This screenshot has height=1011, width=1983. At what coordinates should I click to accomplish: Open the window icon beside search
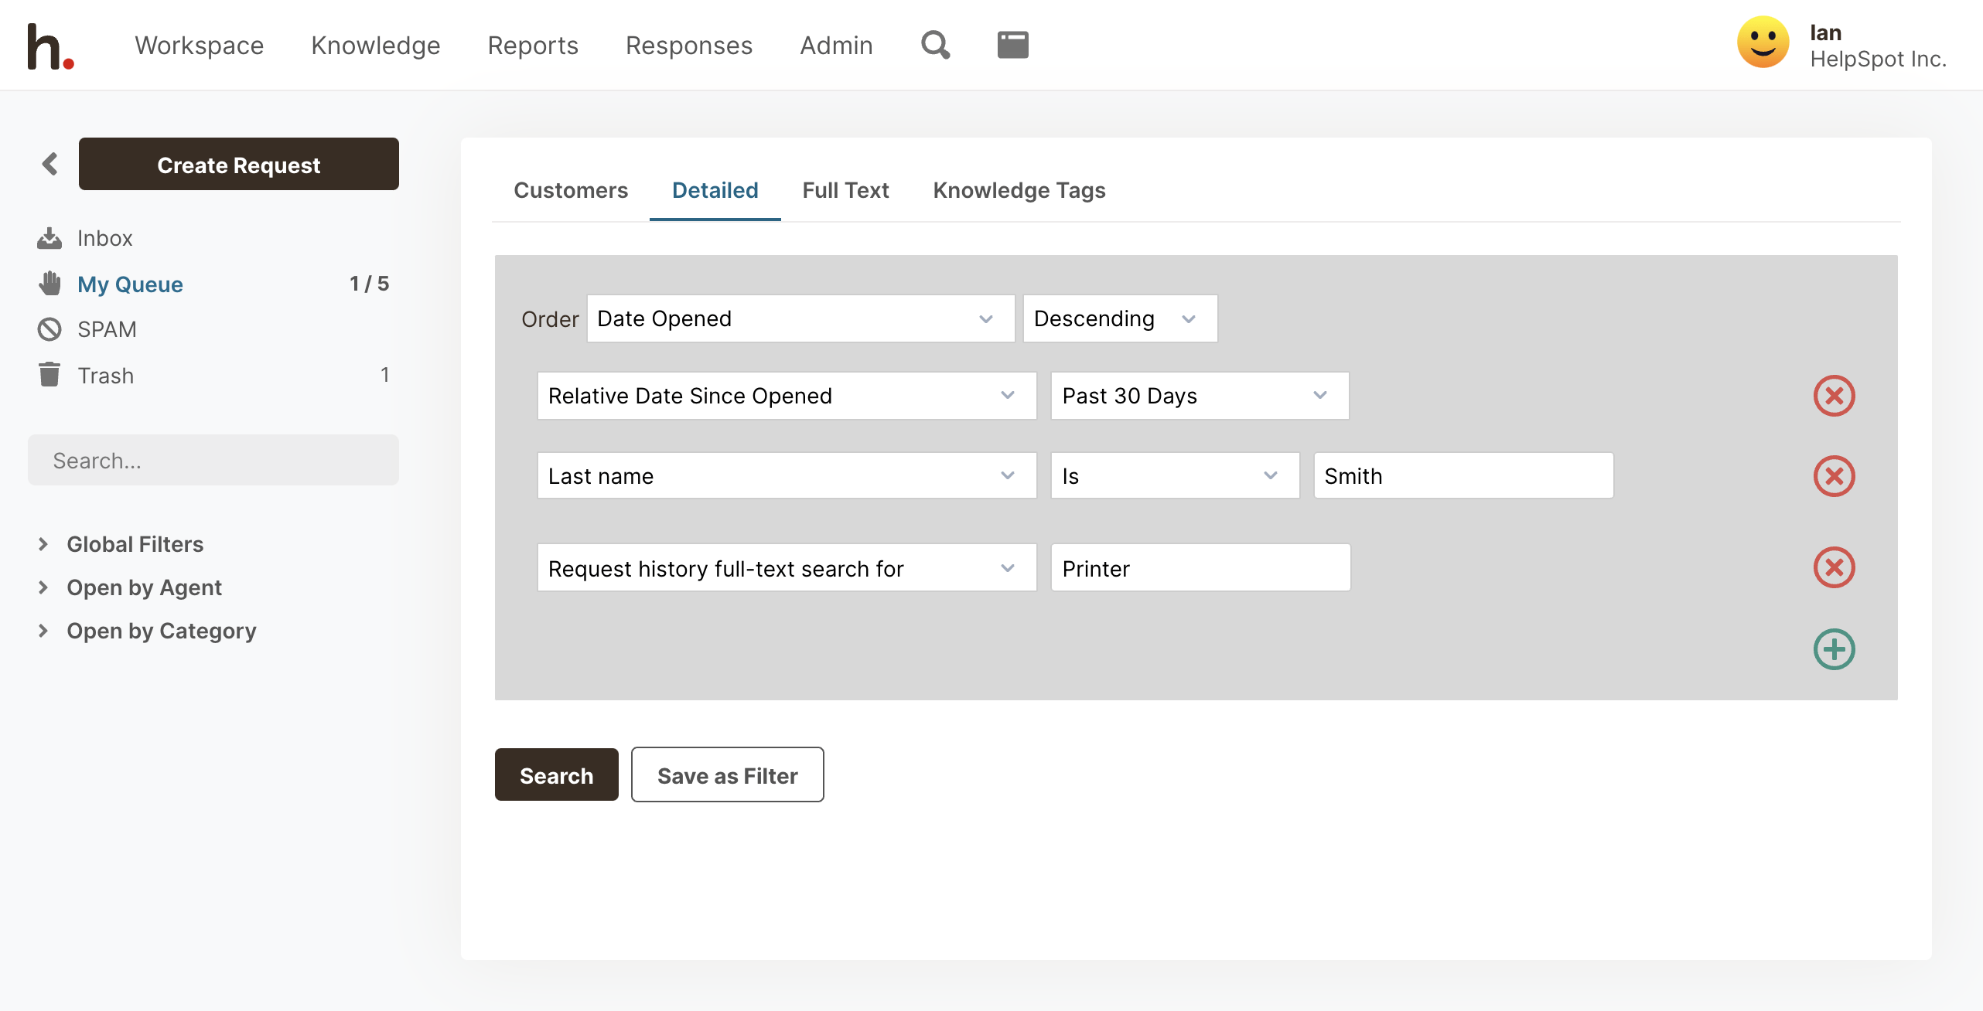click(x=1012, y=45)
